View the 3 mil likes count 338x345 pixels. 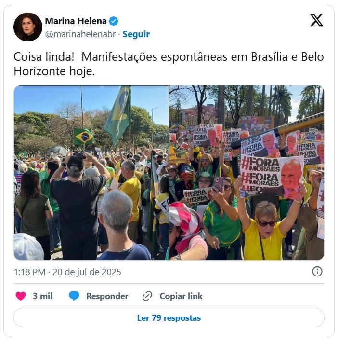42,296
